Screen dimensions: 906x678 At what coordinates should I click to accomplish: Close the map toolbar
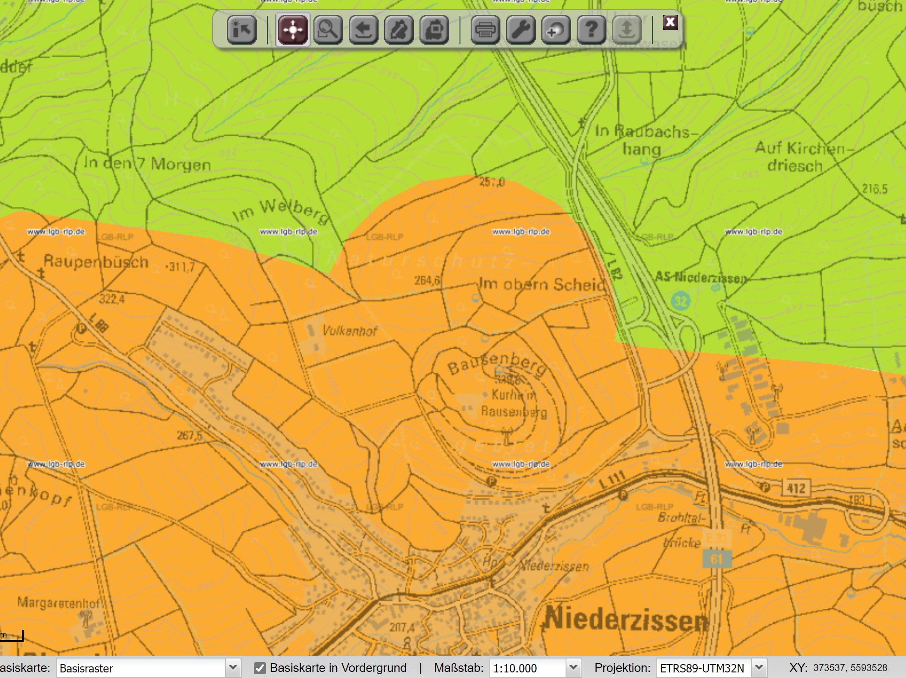click(x=670, y=22)
